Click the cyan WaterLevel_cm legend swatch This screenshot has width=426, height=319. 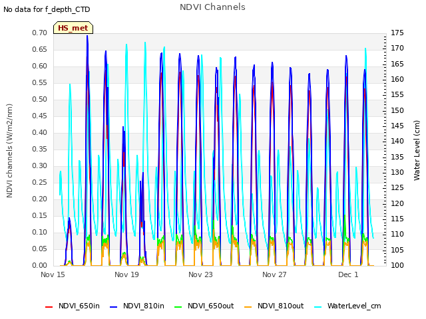point(318,307)
